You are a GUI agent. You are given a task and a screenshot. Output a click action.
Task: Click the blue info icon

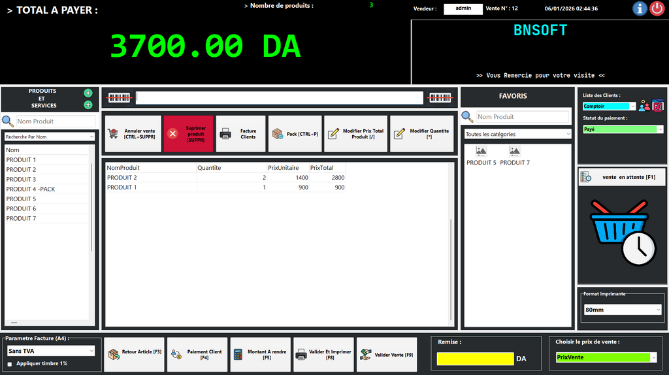(x=640, y=8)
